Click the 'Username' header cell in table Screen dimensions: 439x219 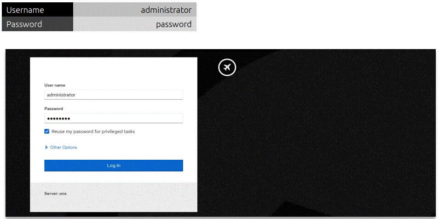pyautogui.click(x=38, y=10)
